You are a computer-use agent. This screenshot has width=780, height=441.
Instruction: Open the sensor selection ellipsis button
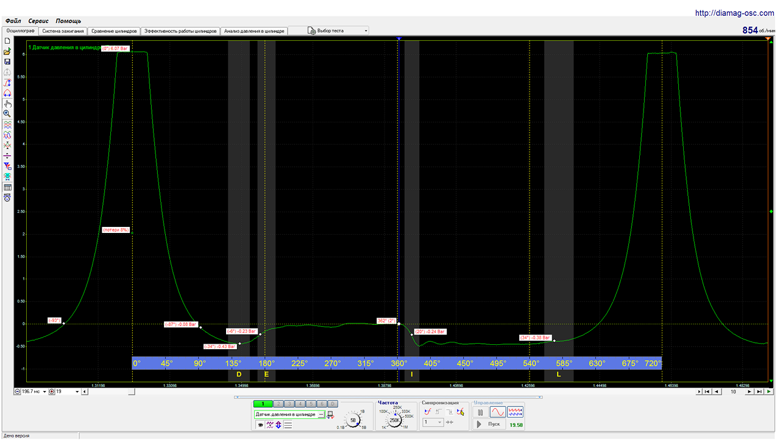click(x=321, y=415)
